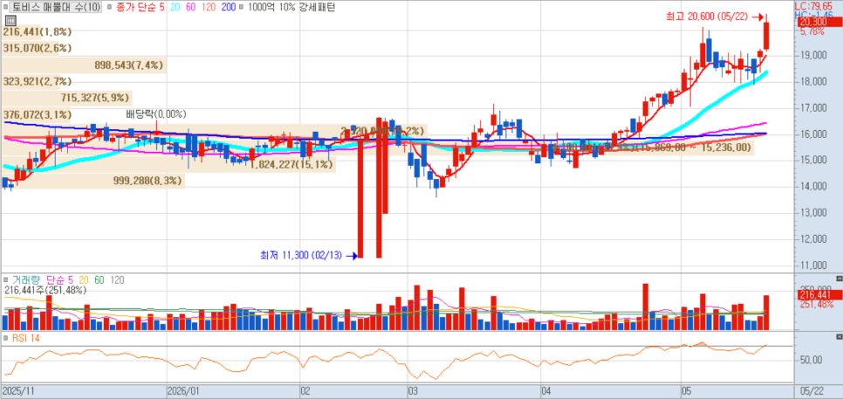This screenshot has height=399, width=843.
Task: Click the 19,000 price axis label
Action: pos(813,55)
